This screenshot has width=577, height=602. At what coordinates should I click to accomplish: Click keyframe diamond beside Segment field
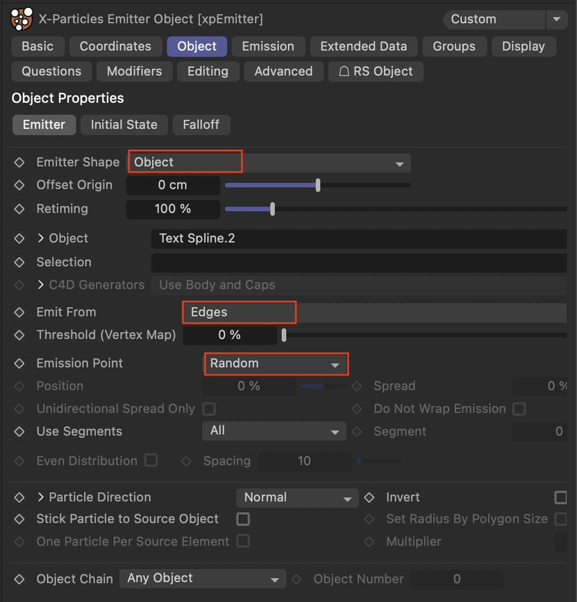coord(357,432)
